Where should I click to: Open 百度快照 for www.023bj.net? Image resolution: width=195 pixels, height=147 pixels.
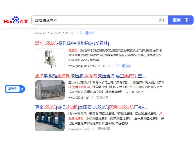pos(102,98)
